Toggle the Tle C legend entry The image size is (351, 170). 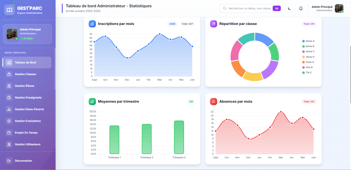coord(307,73)
